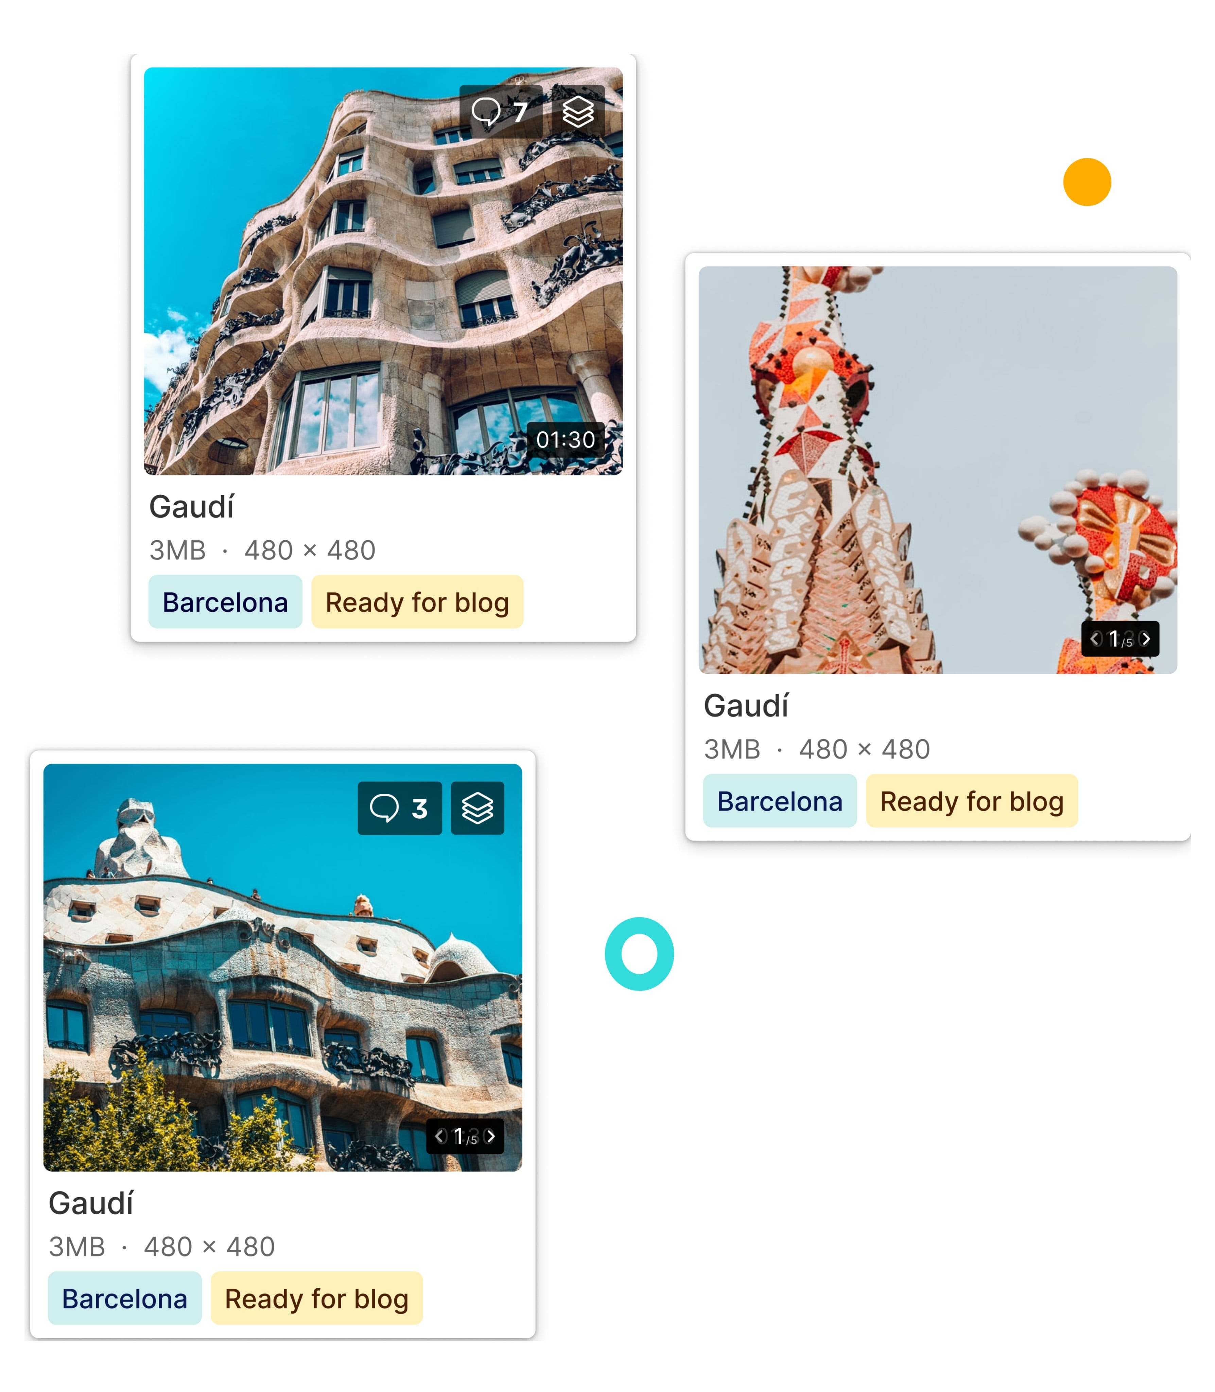The width and height of the screenshot is (1215, 1392).
Task: Select Ready for blog on the 3-comments card
Action: click(317, 1299)
